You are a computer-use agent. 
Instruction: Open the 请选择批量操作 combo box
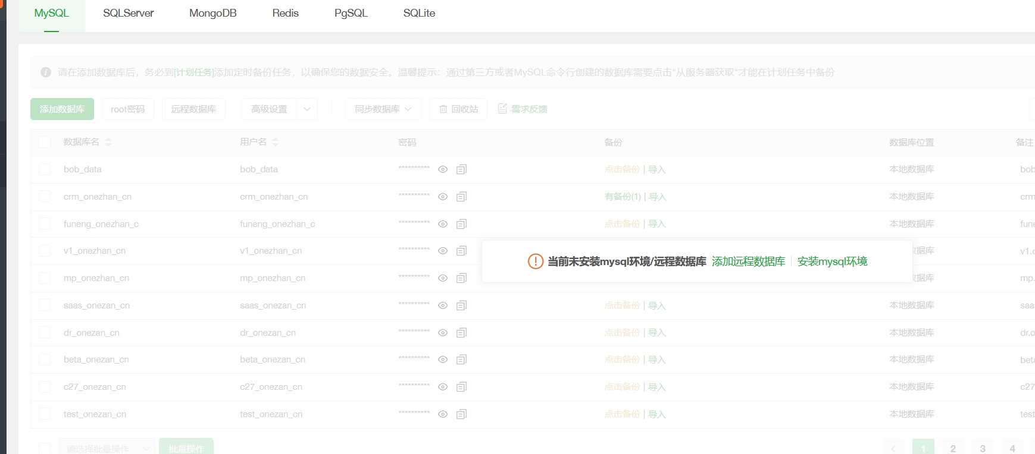pyautogui.click(x=107, y=447)
